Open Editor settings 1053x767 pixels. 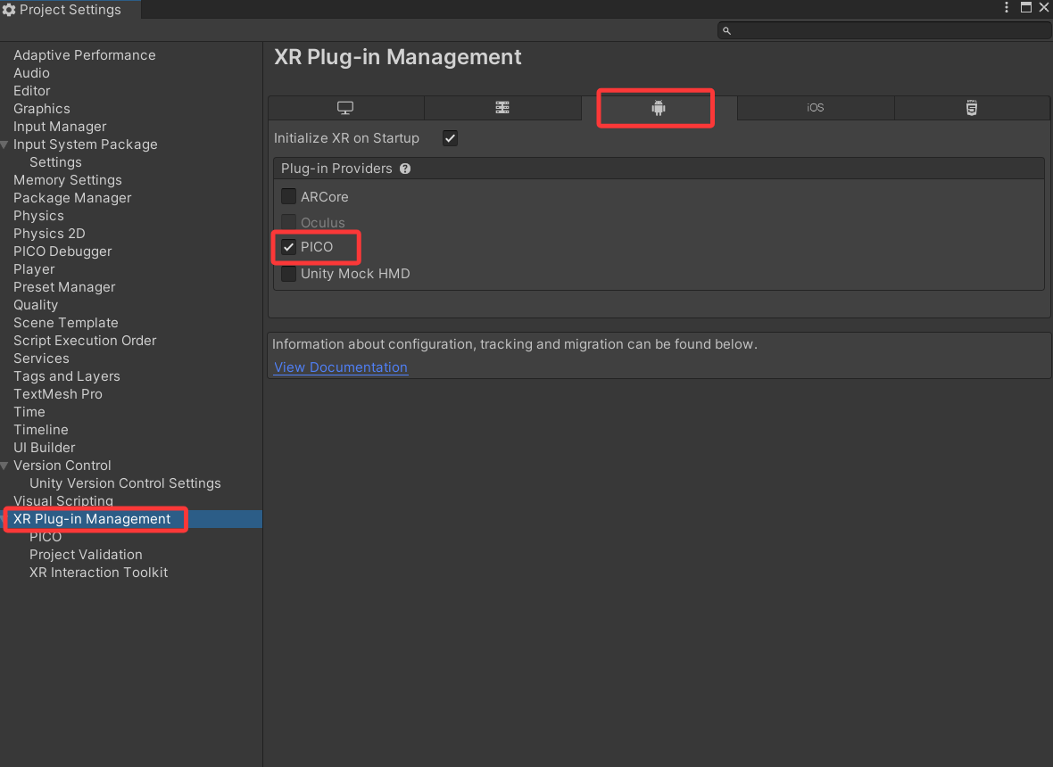31,91
